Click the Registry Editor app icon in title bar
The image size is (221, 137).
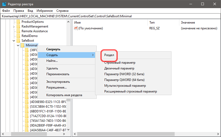coord(4,4)
